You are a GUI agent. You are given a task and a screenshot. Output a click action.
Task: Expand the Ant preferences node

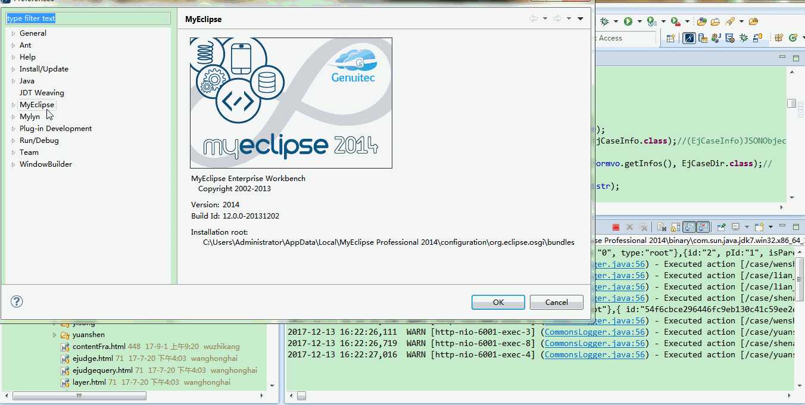pos(13,45)
